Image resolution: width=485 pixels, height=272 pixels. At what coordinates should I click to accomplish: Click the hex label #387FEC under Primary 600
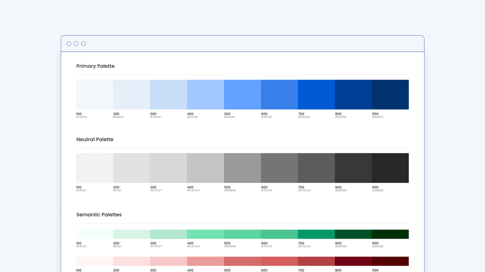[267, 117]
